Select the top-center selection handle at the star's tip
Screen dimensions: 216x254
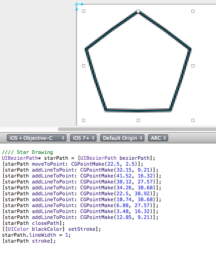click(138, 11)
